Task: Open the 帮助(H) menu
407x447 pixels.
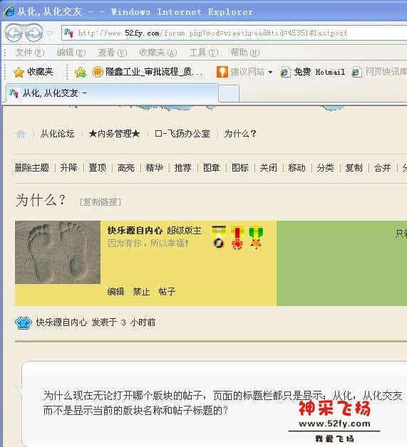Action: [x=245, y=53]
